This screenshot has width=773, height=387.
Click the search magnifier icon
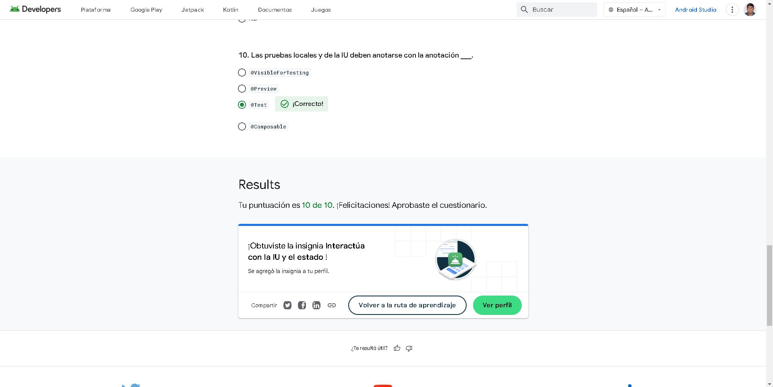click(x=524, y=9)
